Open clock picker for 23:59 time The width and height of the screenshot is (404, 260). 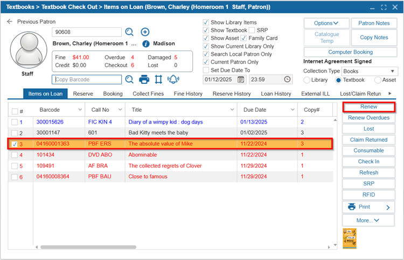[287, 79]
